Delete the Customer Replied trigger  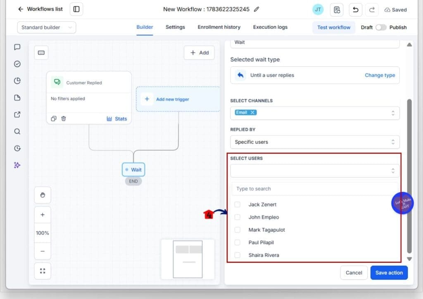(x=63, y=118)
